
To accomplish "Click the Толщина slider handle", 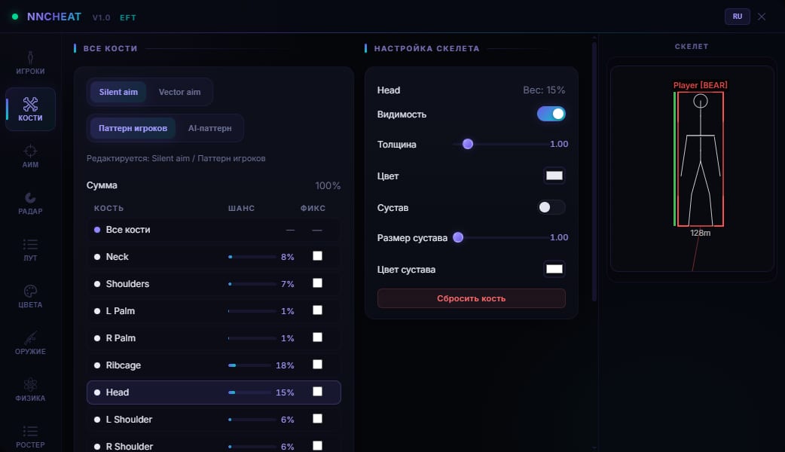I will [468, 144].
